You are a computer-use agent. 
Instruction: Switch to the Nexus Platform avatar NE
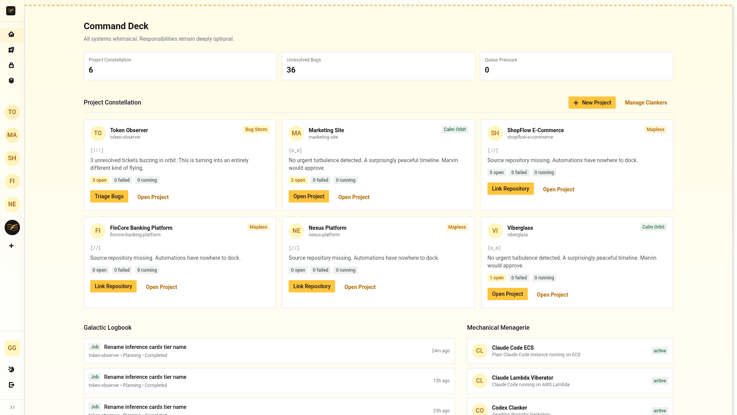pyautogui.click(x=12, y=204)
